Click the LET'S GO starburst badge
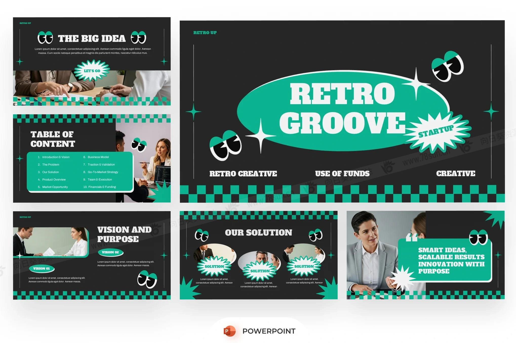The width and height of the screenshot is (516, 343). (92, 71)
